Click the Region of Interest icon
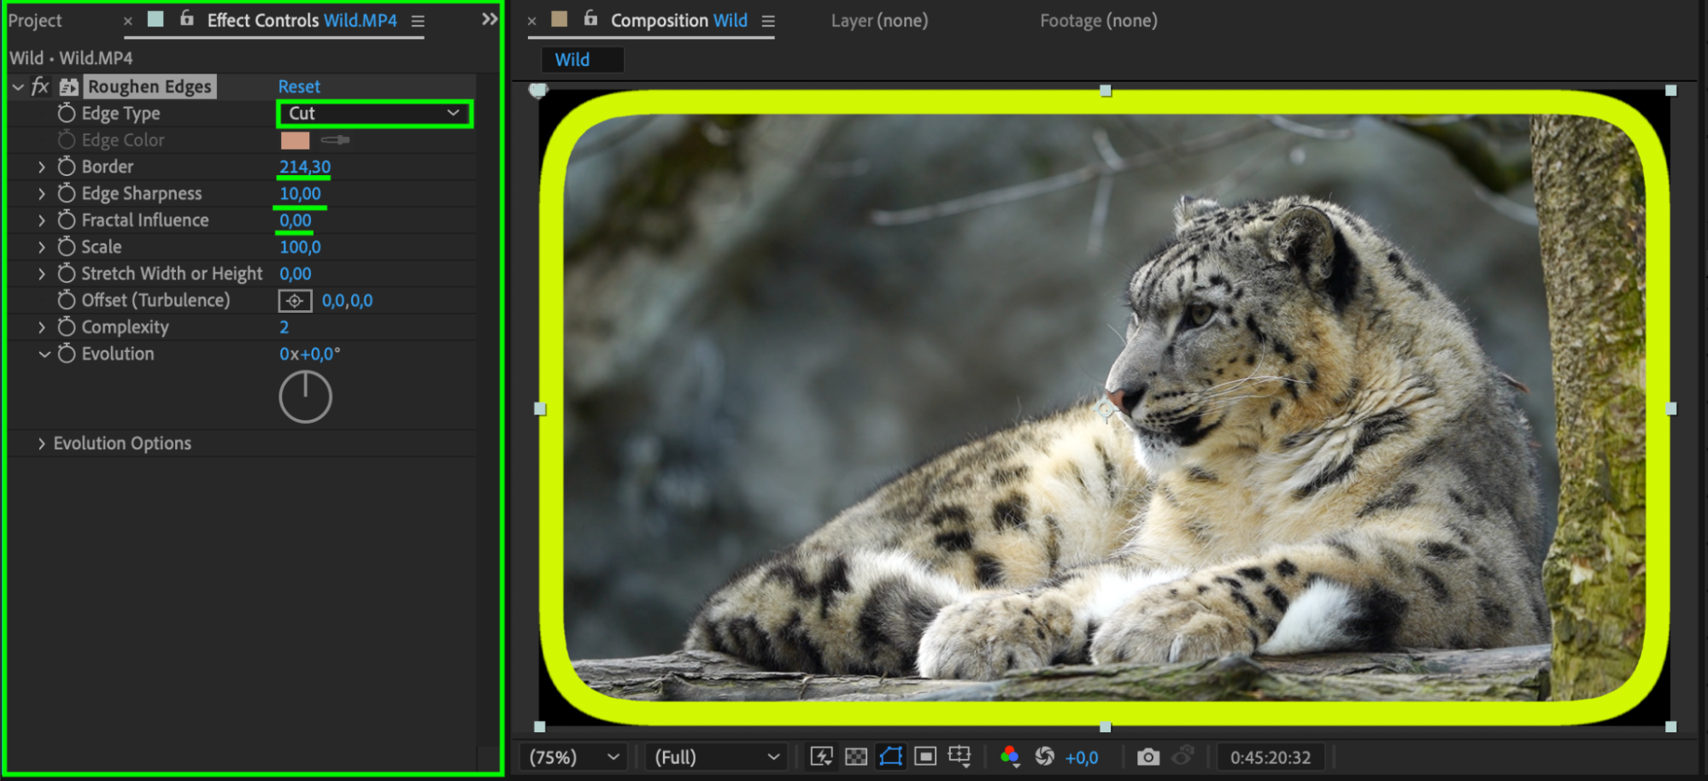The image size is (1708, 781). 925,757
